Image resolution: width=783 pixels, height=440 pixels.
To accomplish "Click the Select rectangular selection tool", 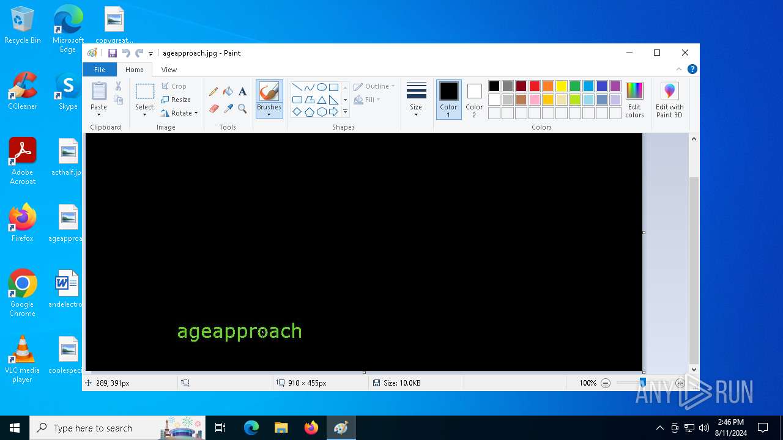I will pos(145,92).
